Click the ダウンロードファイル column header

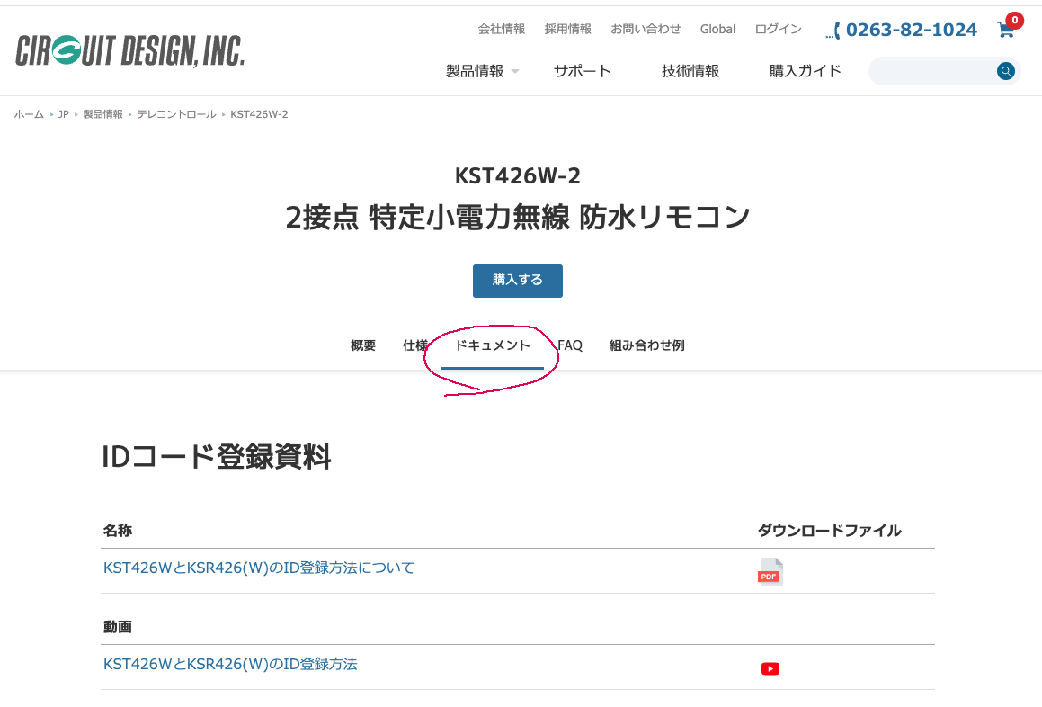[x=829, y=530]
